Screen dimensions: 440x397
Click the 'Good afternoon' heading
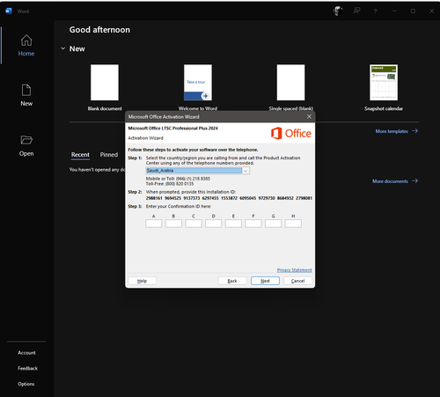[x=99, y=30]
